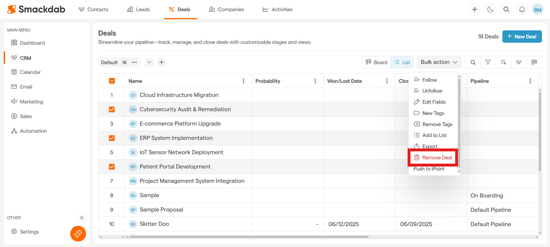The height and width of the screenshot is (247, 550).
Task: Open the view chevron dropdown
Action: 149,62
